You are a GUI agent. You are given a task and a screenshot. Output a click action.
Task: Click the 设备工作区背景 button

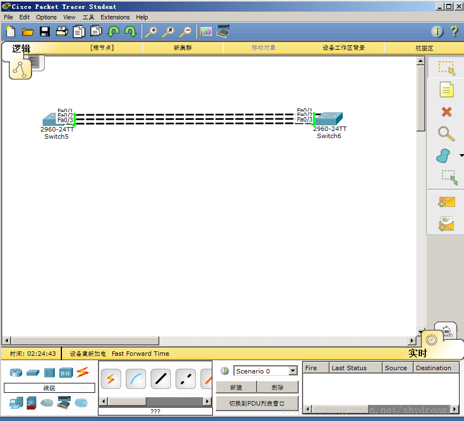pyautogui.click(x=343, y=48)
